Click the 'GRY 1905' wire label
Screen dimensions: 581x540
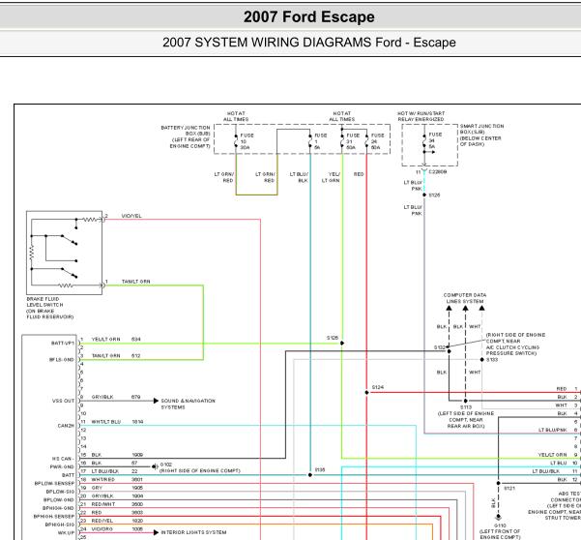[x=117, y=488]
